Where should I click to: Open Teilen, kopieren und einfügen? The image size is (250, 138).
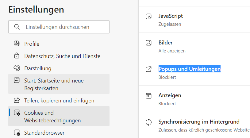[59, 100]
